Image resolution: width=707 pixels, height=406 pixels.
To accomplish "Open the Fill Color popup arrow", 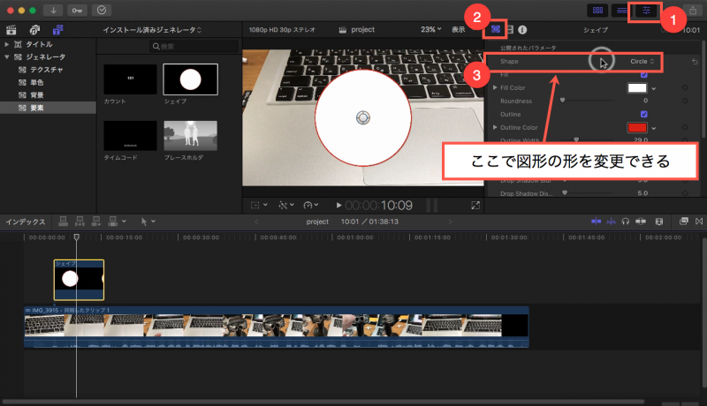I will click(x=653, y=88).
